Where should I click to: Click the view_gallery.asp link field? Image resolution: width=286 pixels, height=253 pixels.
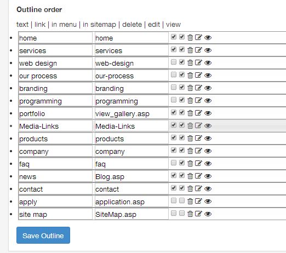131,113
